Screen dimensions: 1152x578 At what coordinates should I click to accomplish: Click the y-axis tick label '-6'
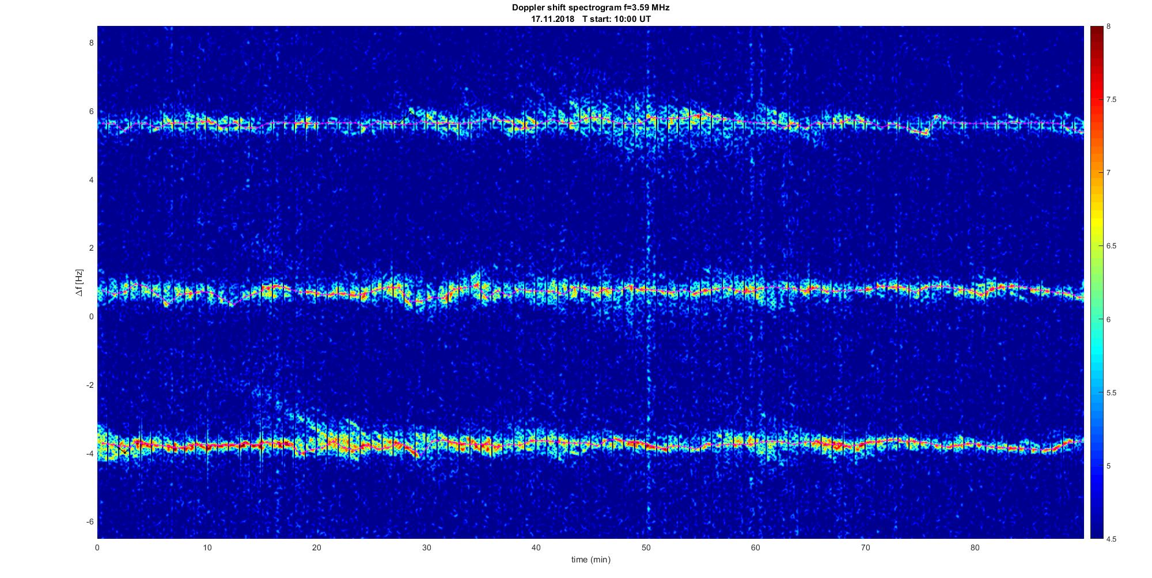(90, 522)
